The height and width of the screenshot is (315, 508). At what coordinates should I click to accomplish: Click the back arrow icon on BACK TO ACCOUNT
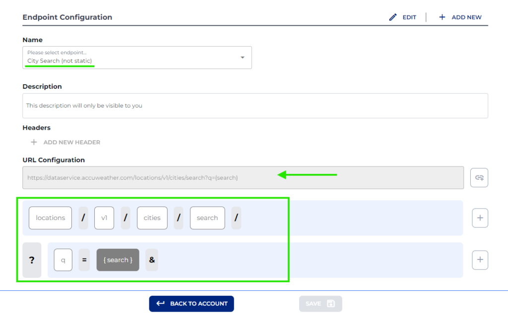160,304
